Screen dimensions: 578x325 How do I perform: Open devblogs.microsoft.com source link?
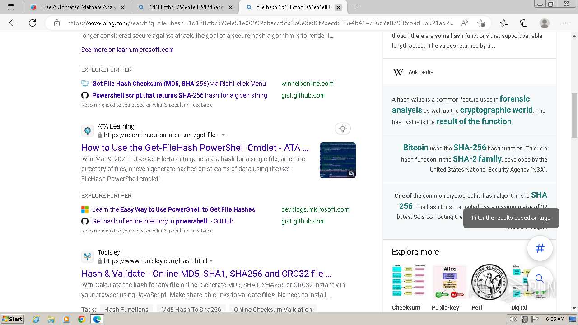[315, 209]
